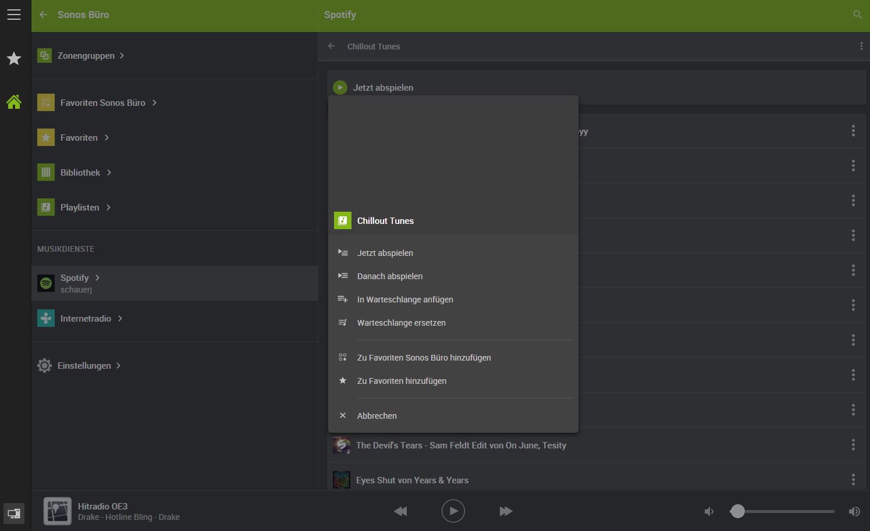The width and height of the screenshot is (870, 531).
Task: Expand the Internetradio chevron
Action: [120, 318]
